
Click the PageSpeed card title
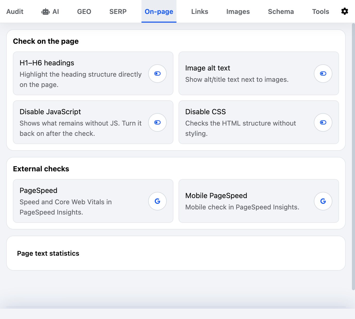coord(39,190)
